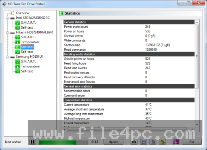Select the Reallocated sectors row
The image size is (207, 150).
coord(129,73)
